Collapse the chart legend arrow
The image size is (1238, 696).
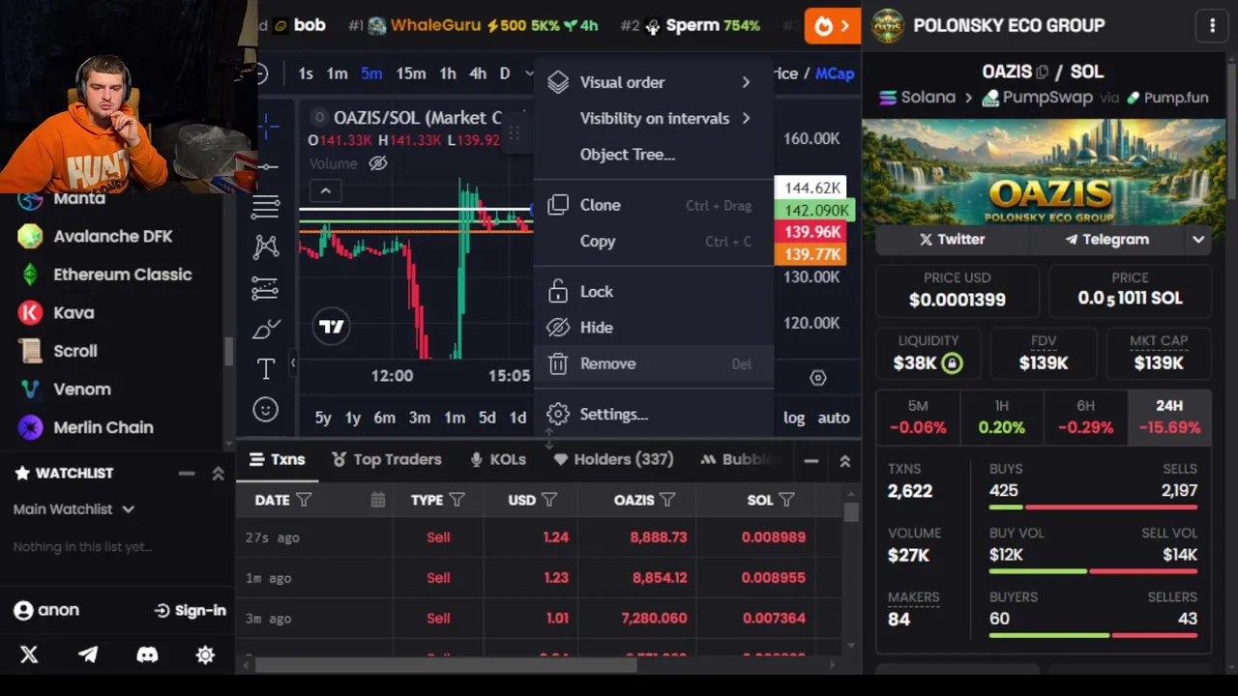point(326,191)
